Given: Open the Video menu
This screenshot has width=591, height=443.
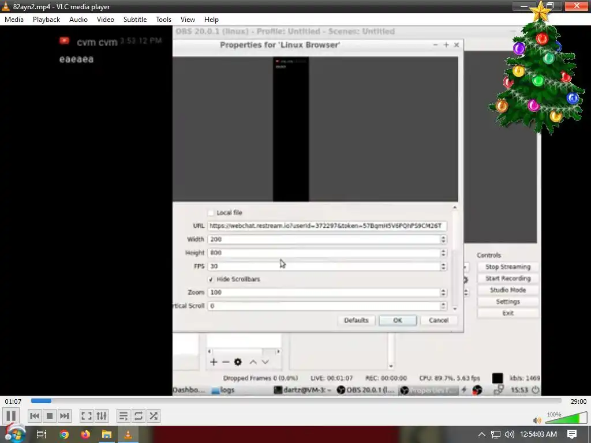Looking at the screenshot, I should point(106,20).
